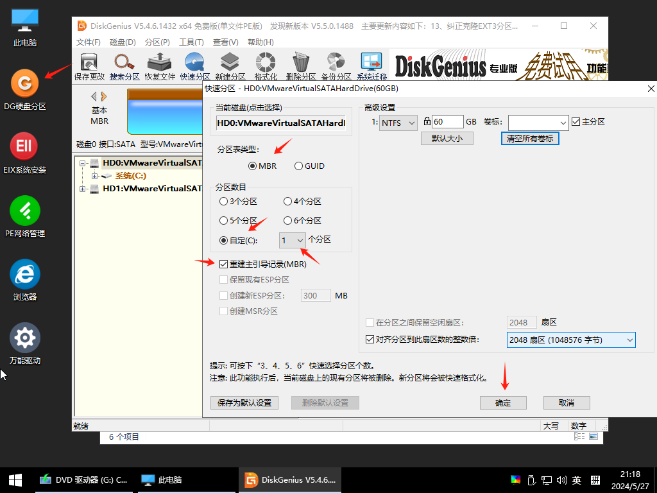
Task: Open the 2048 扇区 alignment dropdown
Action: [570, 340]
